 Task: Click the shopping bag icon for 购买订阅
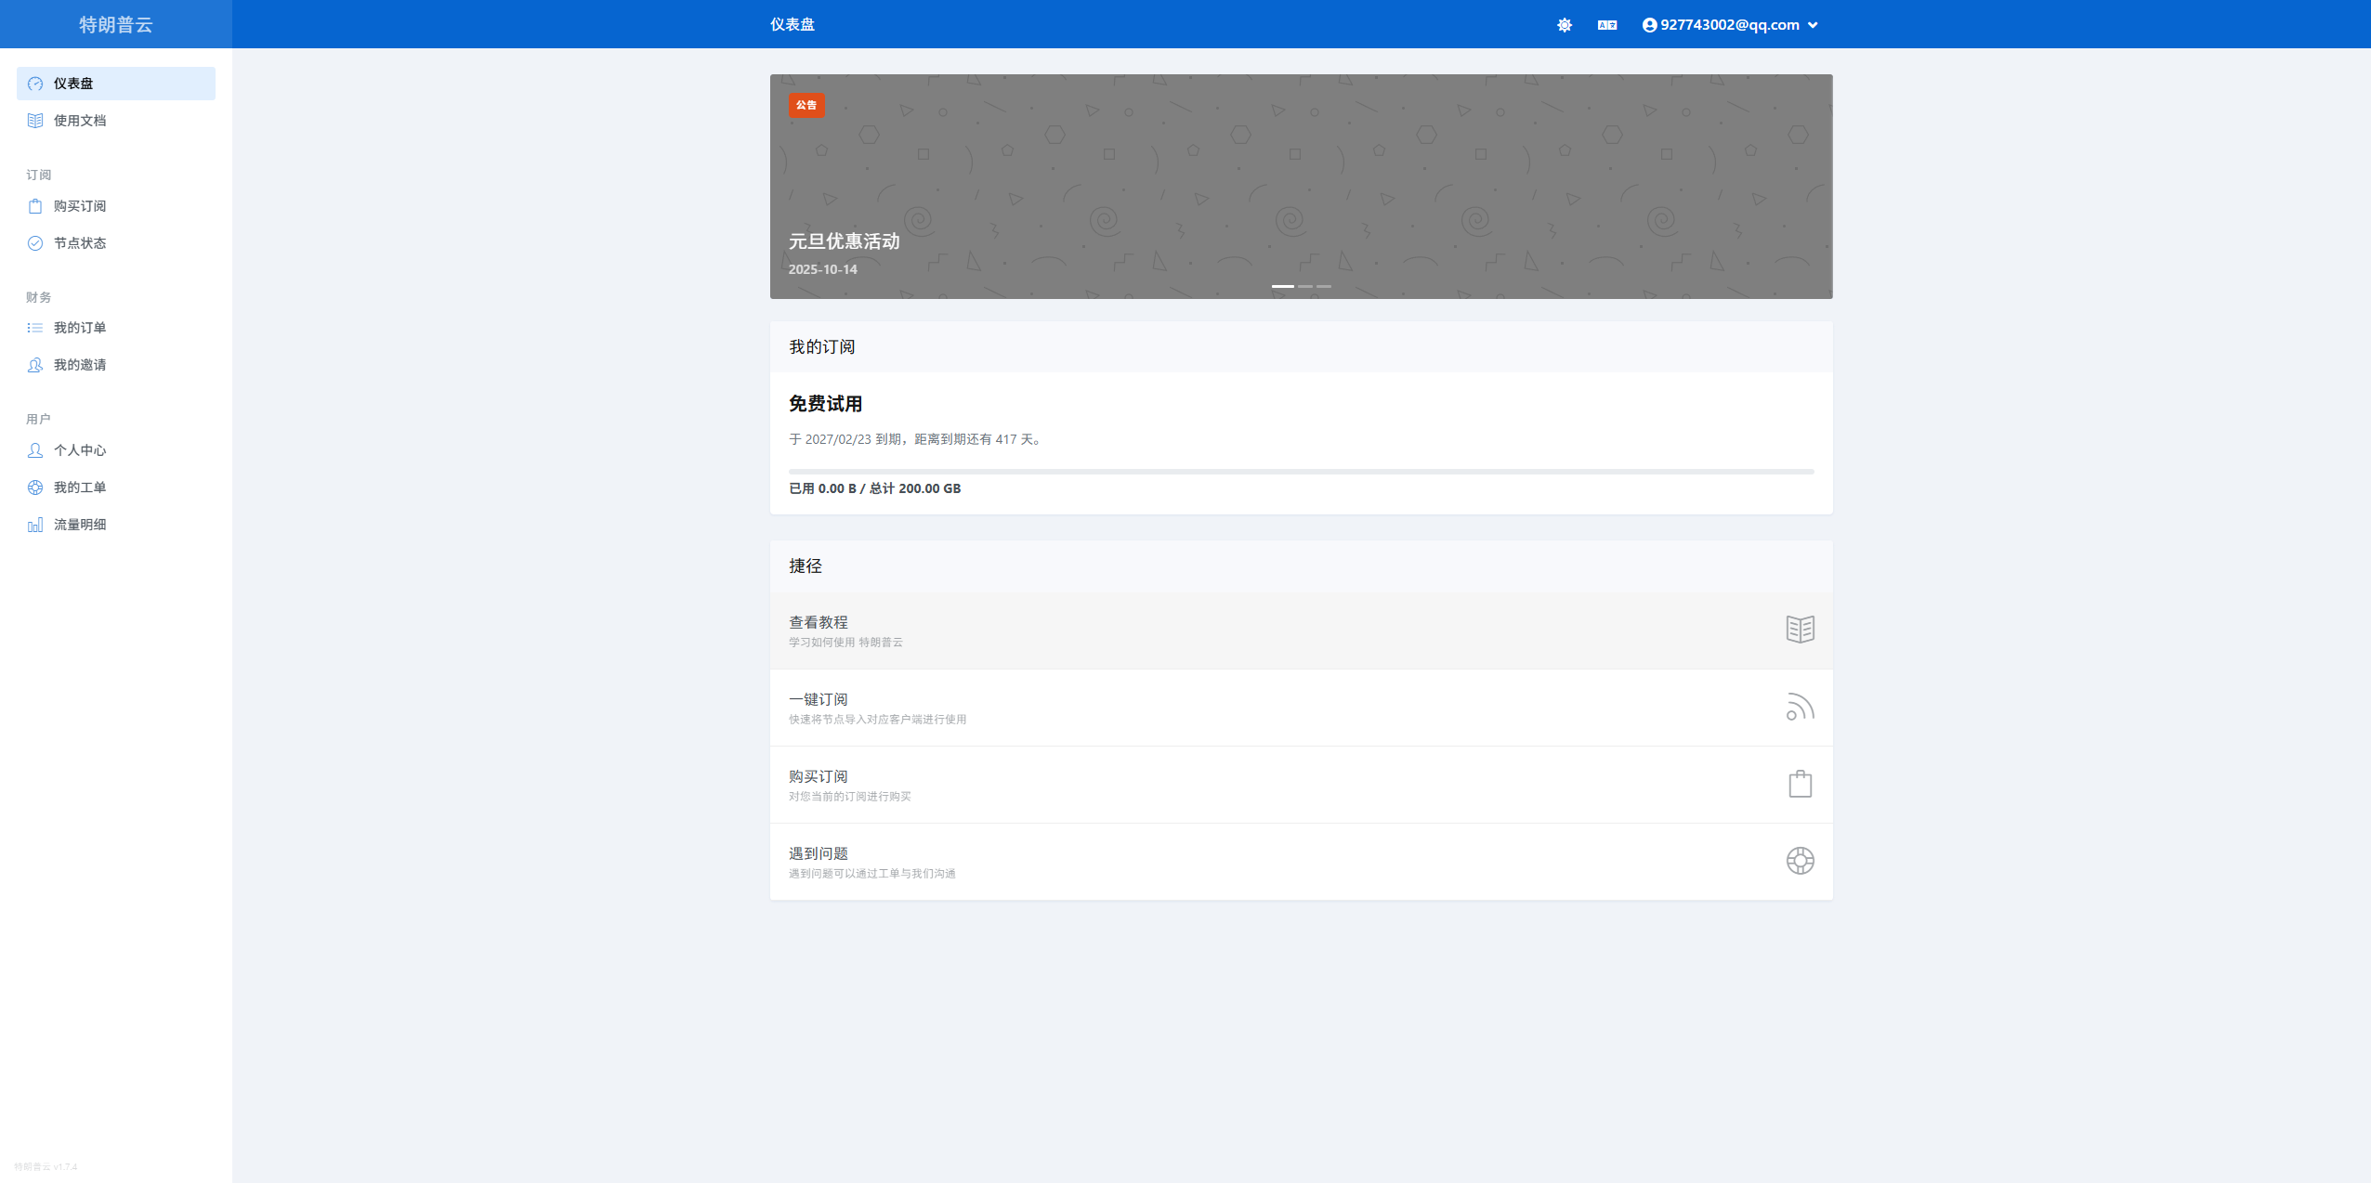[1800, 785]
